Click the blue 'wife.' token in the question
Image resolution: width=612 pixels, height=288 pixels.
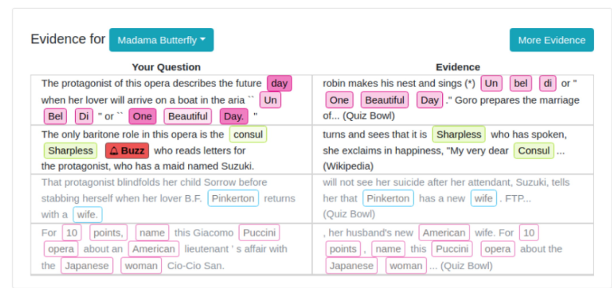point(87,215)
